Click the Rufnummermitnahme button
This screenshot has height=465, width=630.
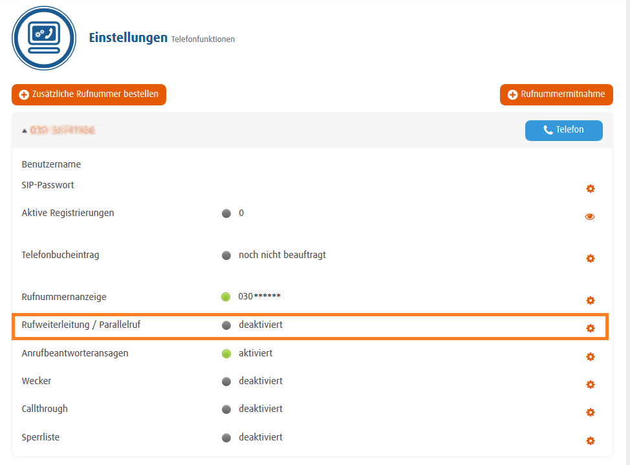(556, 94)
